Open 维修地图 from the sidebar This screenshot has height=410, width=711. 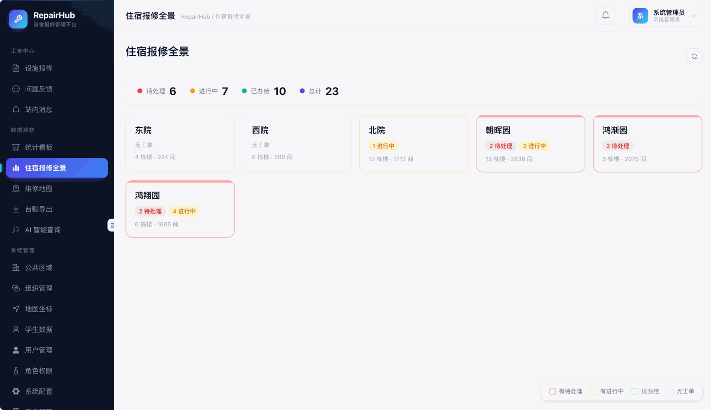[57, 189]
